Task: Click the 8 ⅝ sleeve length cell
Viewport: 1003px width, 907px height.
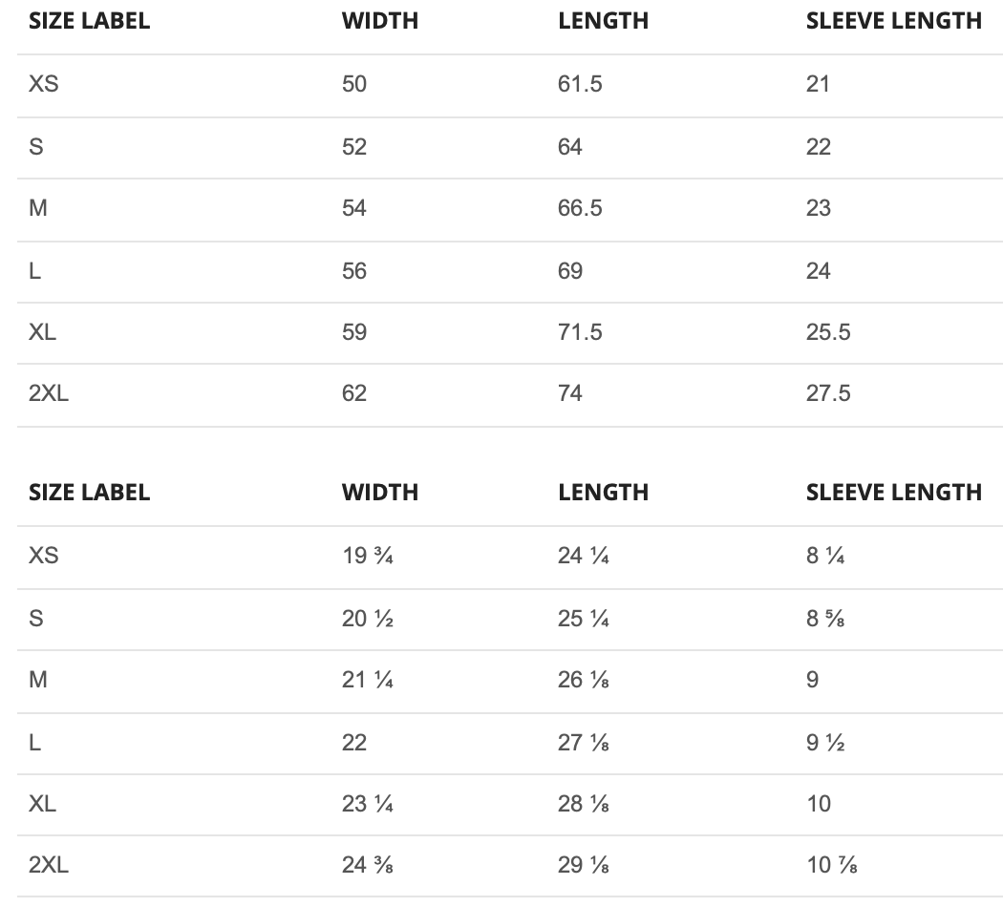Action: [x=825, y=619]
